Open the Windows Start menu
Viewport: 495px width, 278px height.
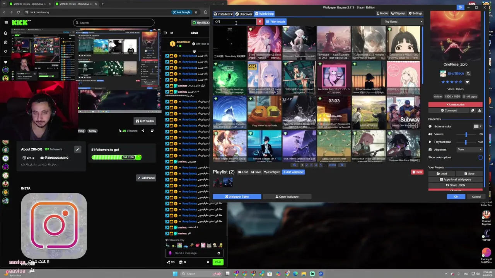(x=175, y=274)
